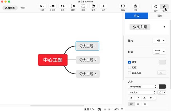Apply italic text formatting

pyautogui.click(x=138, y=98)
